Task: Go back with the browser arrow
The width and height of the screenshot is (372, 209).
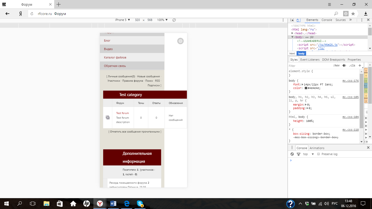Action: coord(7,14)
